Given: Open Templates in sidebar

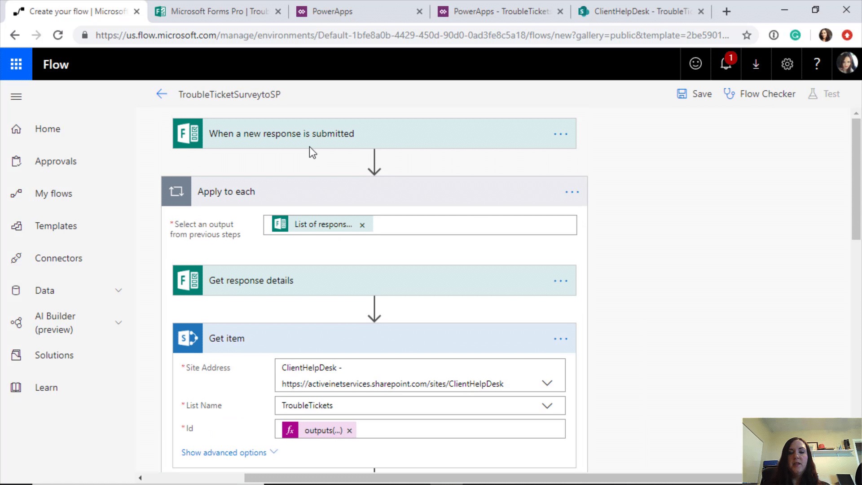Looking at the screenshot, I should [x=56, y=226].
